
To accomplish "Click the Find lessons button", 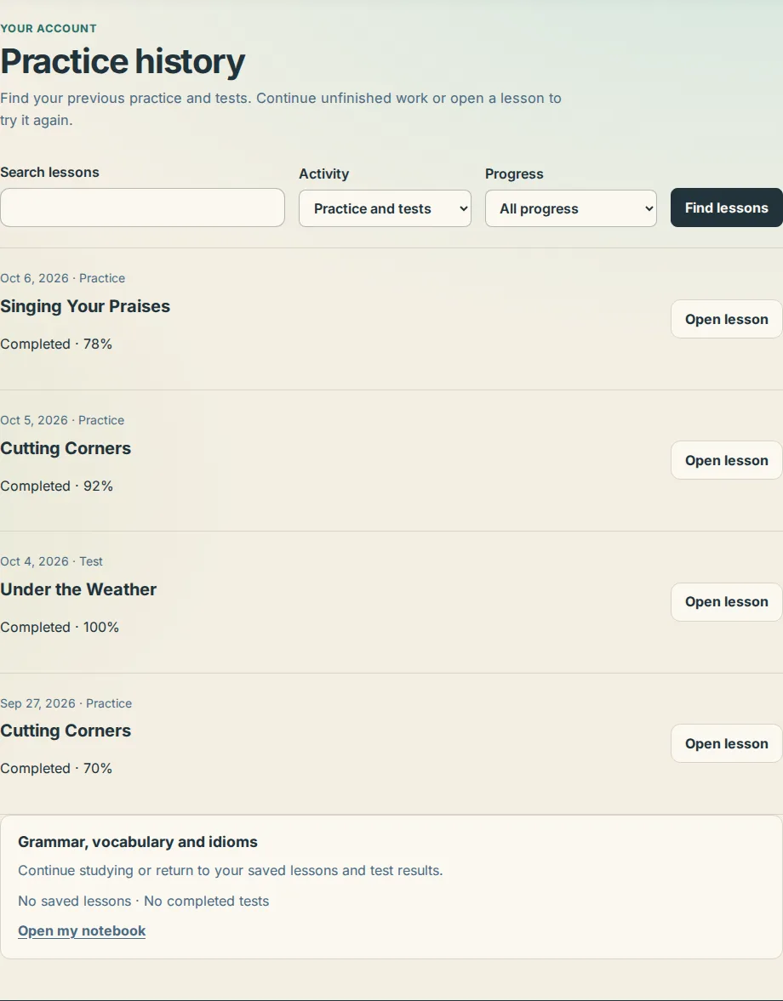I will point(727,208).
